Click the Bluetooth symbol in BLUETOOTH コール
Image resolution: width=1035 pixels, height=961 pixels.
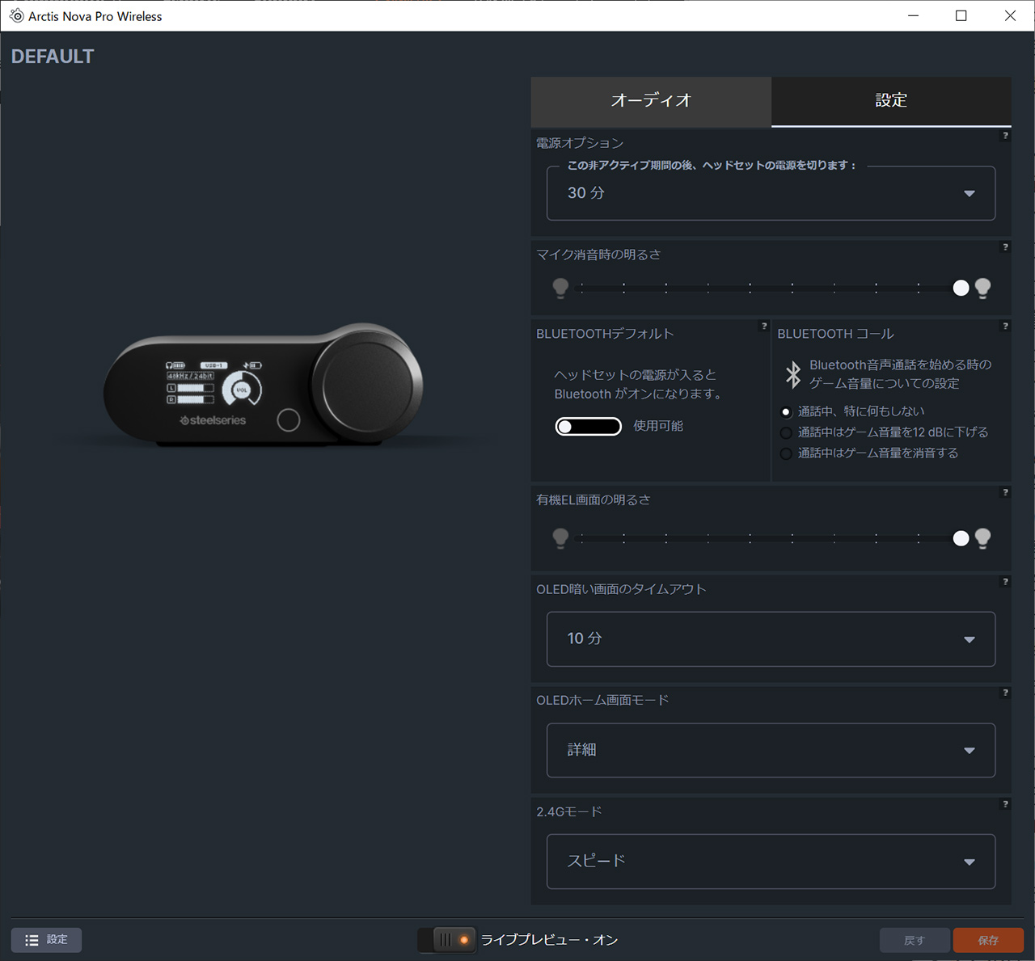point(793,374)
